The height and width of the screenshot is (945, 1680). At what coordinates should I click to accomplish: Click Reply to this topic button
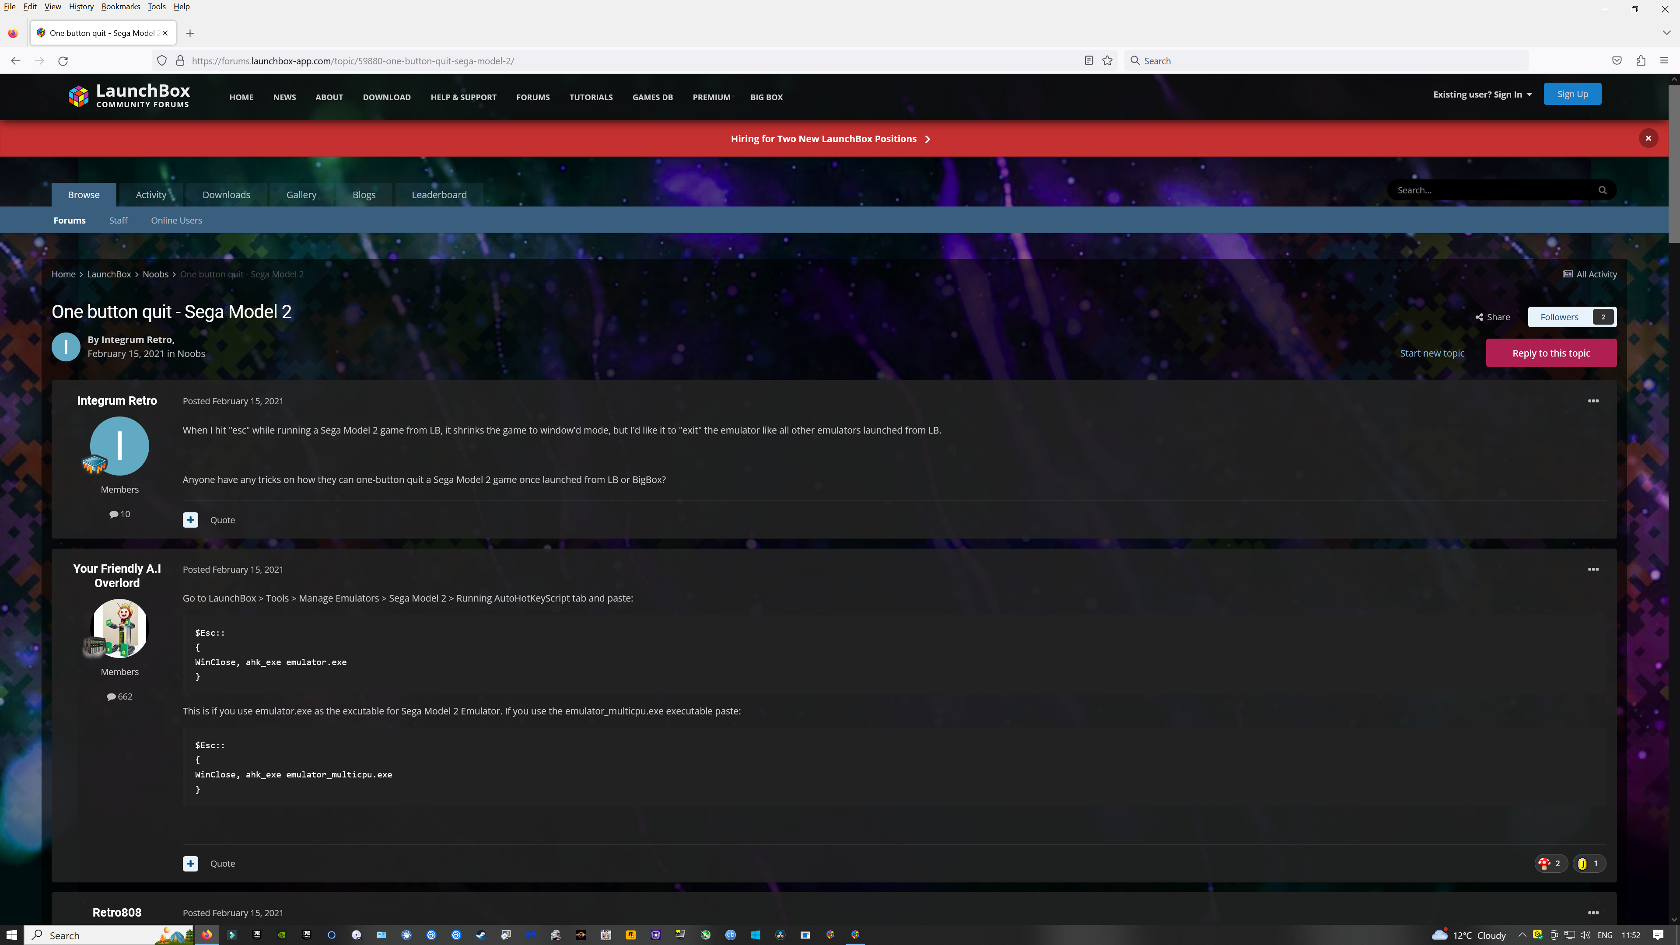pos(1551,353)
